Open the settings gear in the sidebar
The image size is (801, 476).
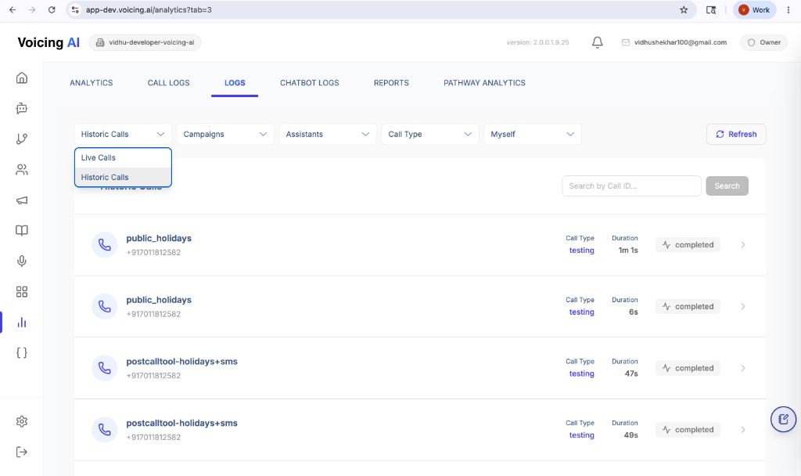click(x=21, y=421)
